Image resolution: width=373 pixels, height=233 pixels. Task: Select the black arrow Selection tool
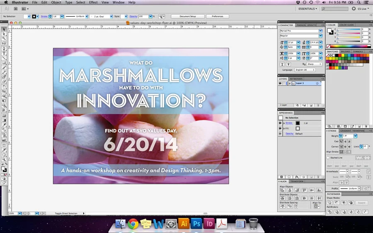point(4,29)
